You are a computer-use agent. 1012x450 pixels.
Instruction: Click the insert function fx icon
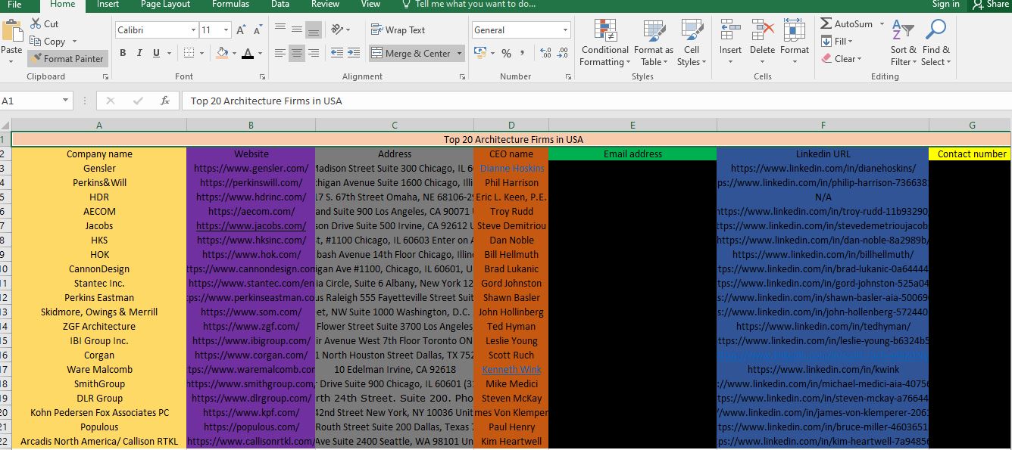pos(165,101)
